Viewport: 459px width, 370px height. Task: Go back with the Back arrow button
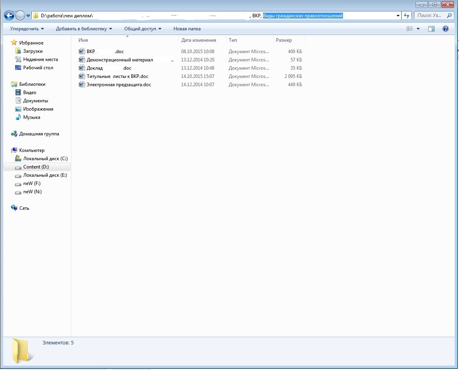point(9,15)
